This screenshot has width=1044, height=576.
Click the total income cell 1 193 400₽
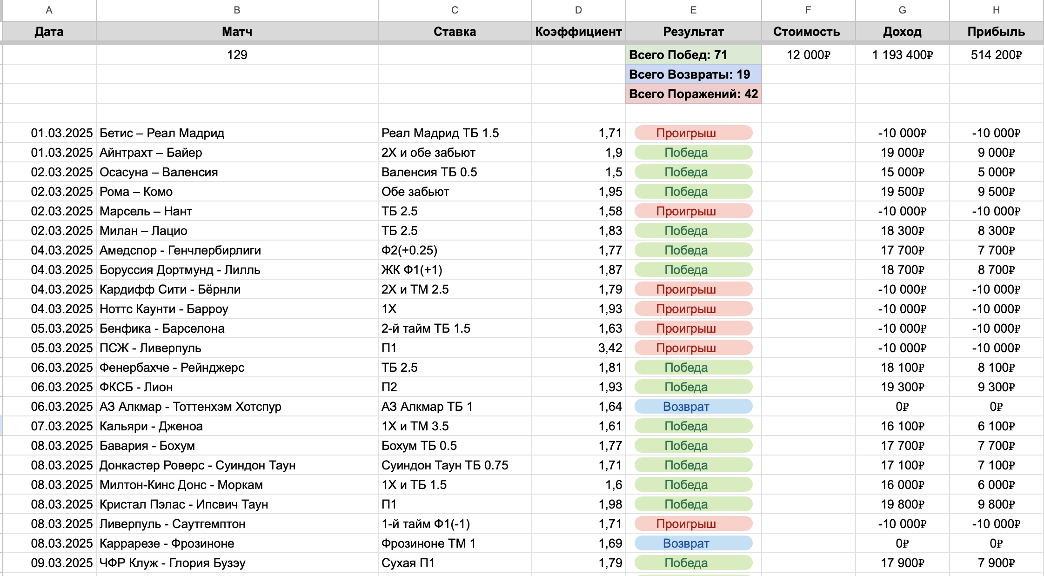tap(902, 55)
